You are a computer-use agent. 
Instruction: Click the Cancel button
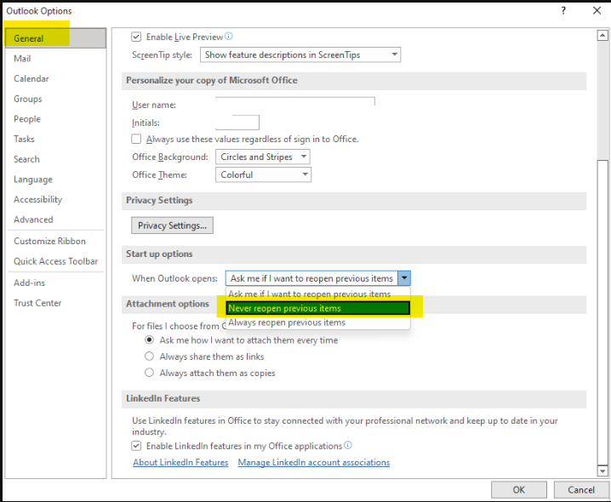tap(580, 489)
